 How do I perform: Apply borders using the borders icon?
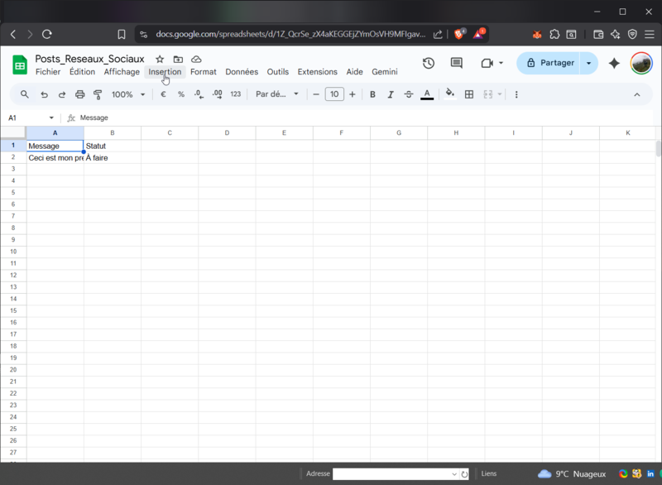[x=468, y=94]
